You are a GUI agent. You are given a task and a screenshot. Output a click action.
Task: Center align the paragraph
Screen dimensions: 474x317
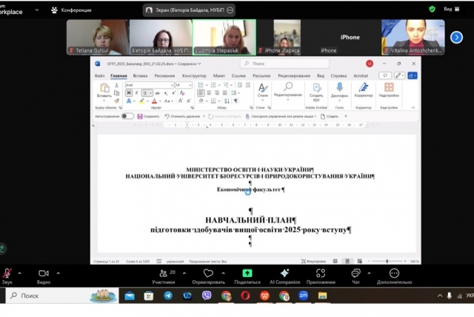pyautogui.click(x=209, y=93)
